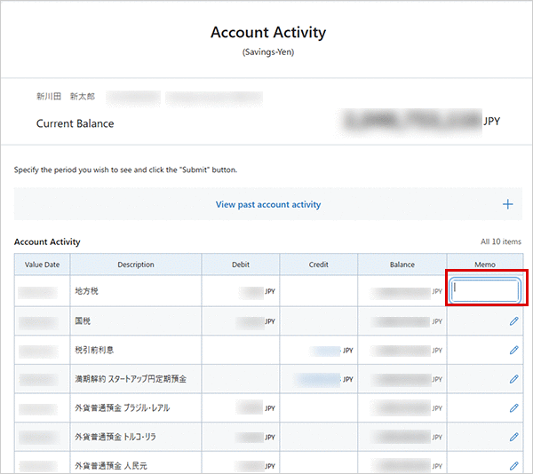533x474 pixels.
Task: Click the Balance column header
Action: tap(402, 265)
